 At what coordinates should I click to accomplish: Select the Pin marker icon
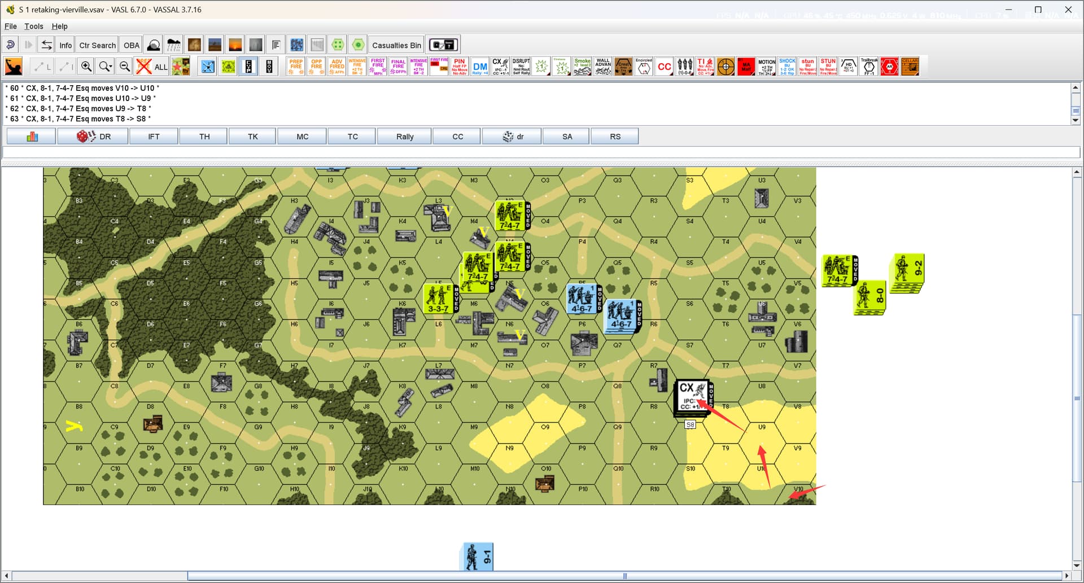(459, 67)
